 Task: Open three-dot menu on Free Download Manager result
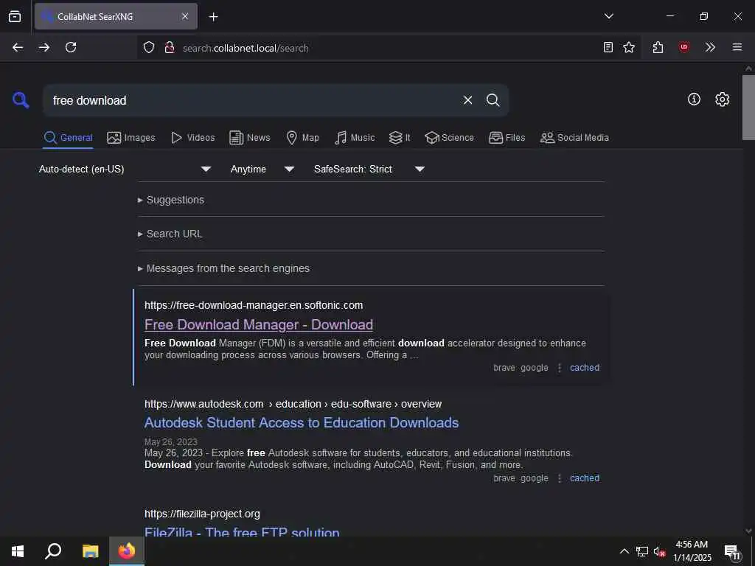pyautogui.click(x=560, y=368)
